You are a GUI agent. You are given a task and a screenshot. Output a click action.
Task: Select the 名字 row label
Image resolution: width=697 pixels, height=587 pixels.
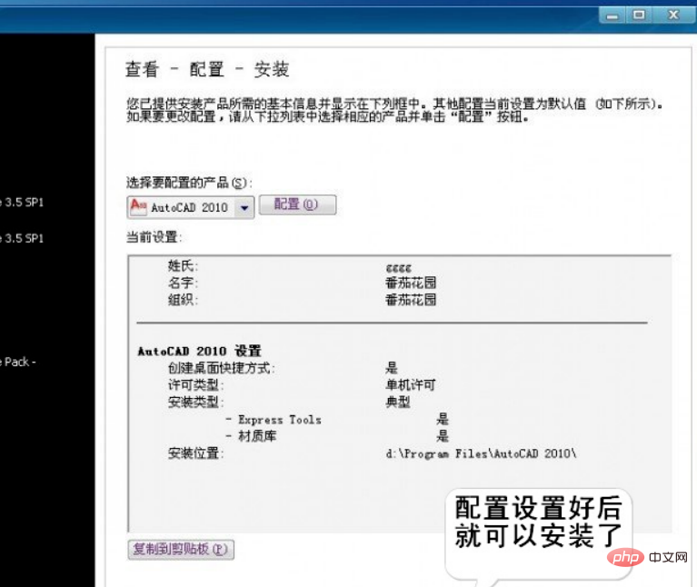[183, 284]
